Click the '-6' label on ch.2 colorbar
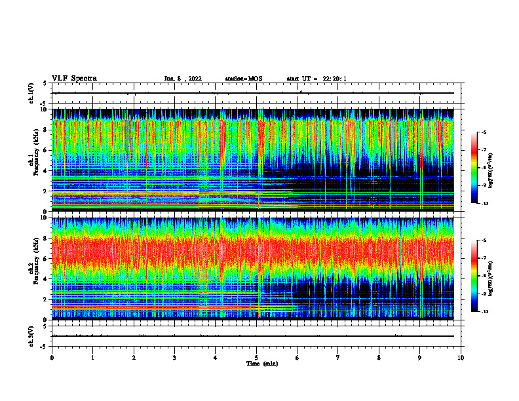This screenshot has height=401, width=519. (484, 240)
